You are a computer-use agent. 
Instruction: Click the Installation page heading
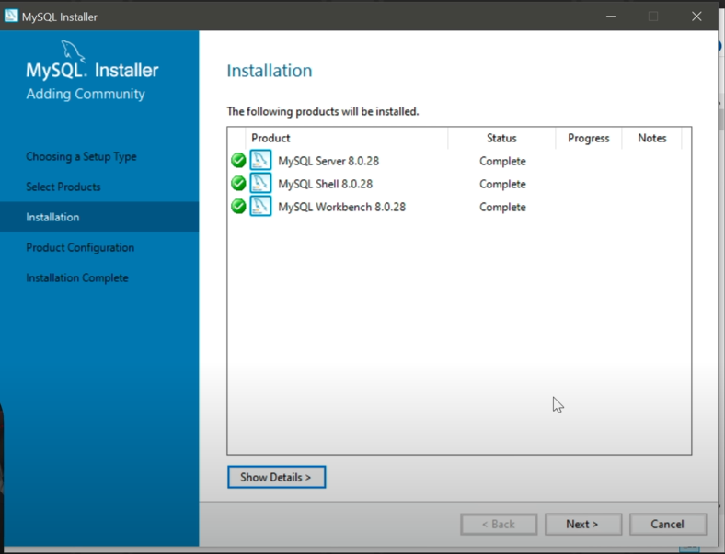pos(270,71)
